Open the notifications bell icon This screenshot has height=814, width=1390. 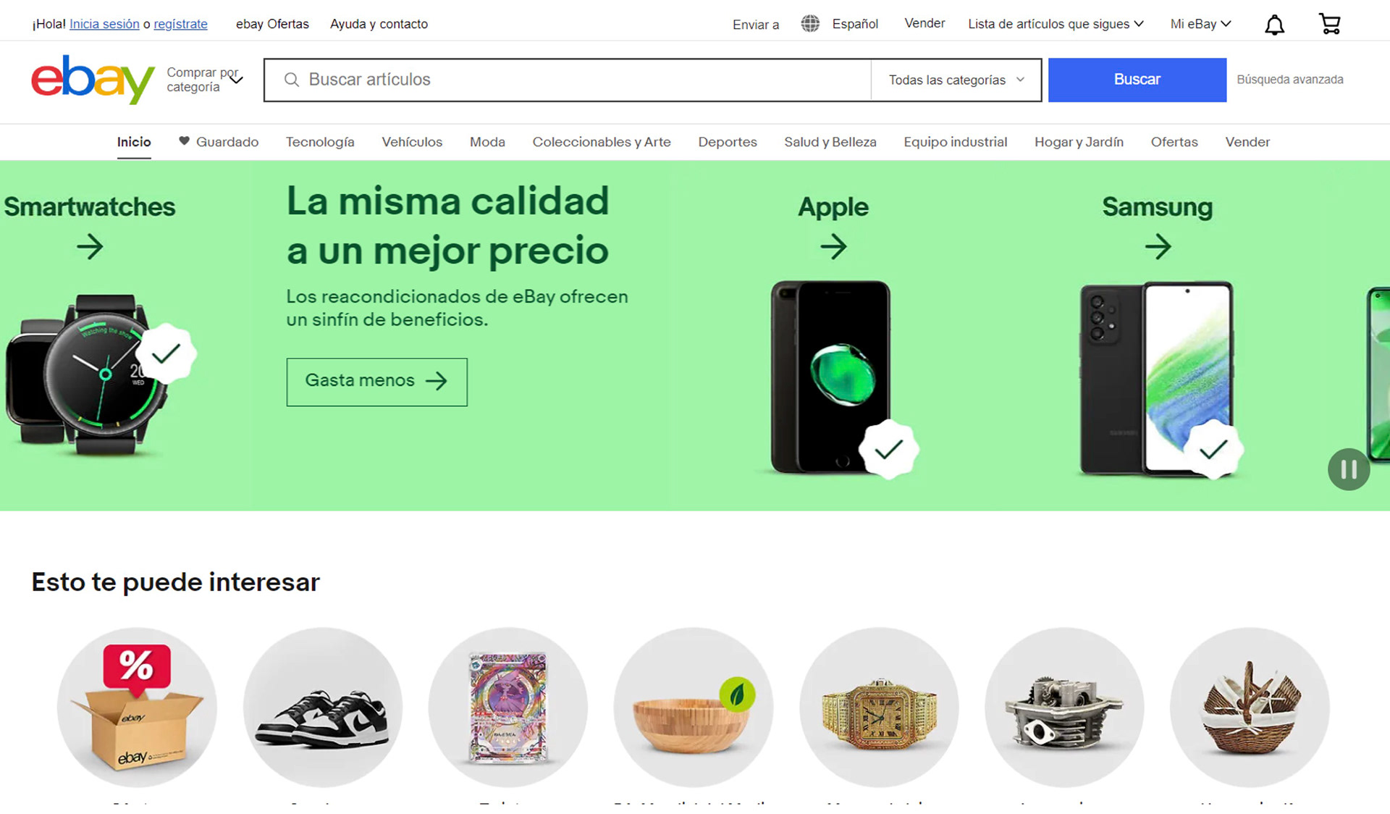[1274, 25]
